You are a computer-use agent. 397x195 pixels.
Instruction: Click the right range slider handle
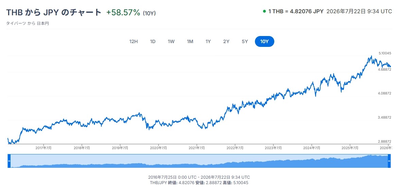point(389,161)
